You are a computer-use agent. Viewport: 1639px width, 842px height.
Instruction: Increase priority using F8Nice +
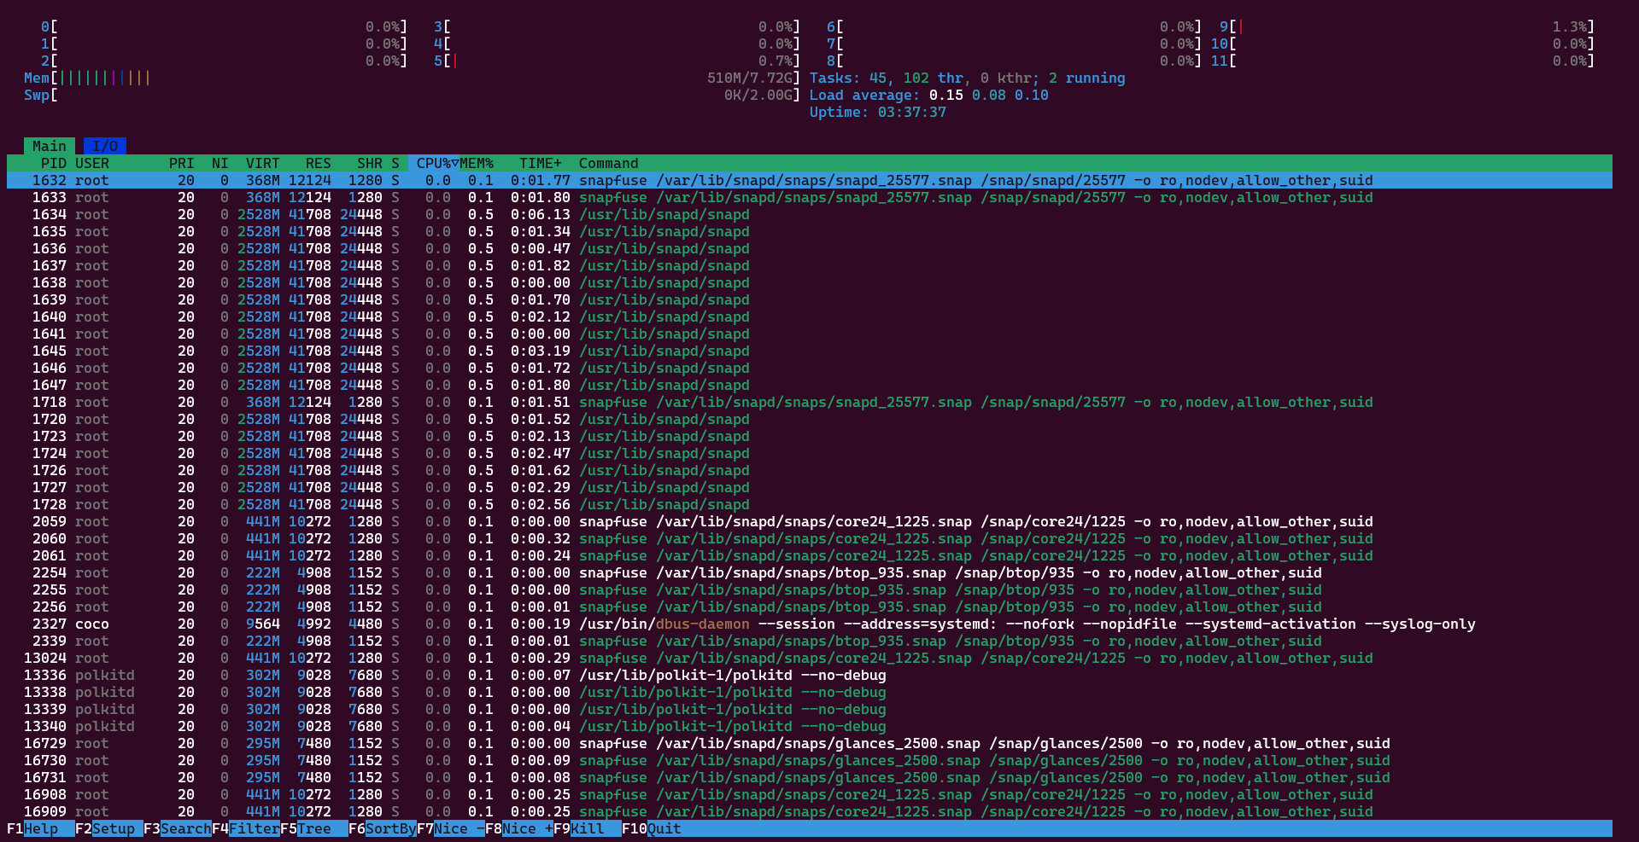(x=521, y=828)
